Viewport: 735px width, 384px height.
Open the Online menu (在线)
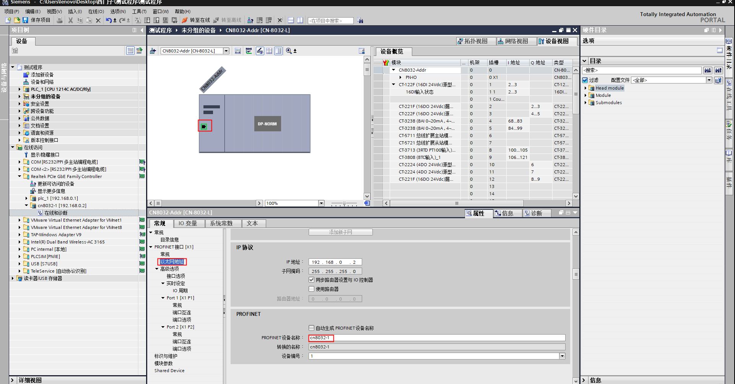pos(96,11)
